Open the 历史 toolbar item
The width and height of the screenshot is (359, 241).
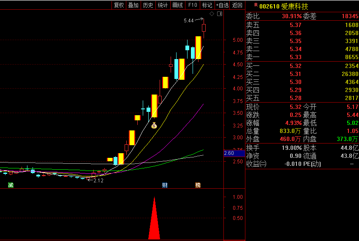pos(148,5)
